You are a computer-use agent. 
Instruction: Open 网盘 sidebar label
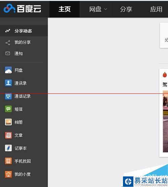18,70
